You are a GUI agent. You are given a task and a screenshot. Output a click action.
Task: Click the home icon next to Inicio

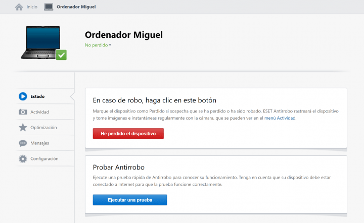[19, 7]
